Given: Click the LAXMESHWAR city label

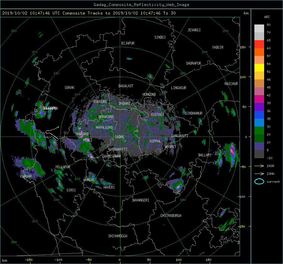Looking at the screenshot, I should click(111, 156).
